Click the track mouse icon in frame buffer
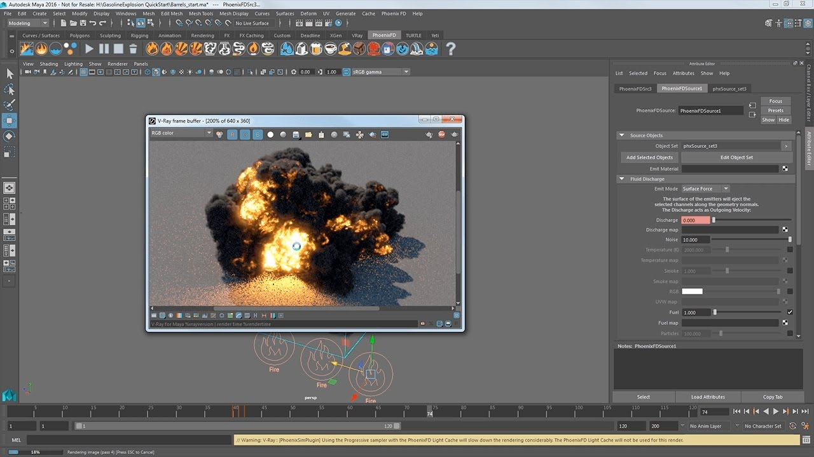 pyautogui.click(x=359, y=135)
